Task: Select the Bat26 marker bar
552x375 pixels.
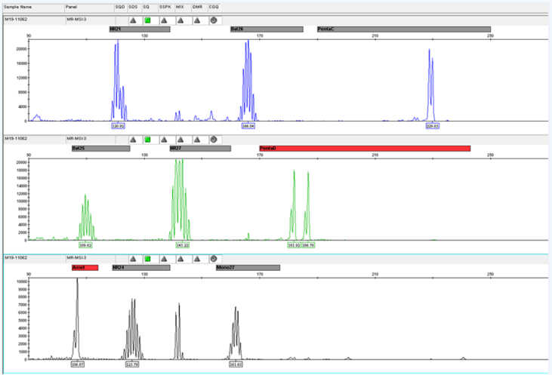Action: (266, 29)
